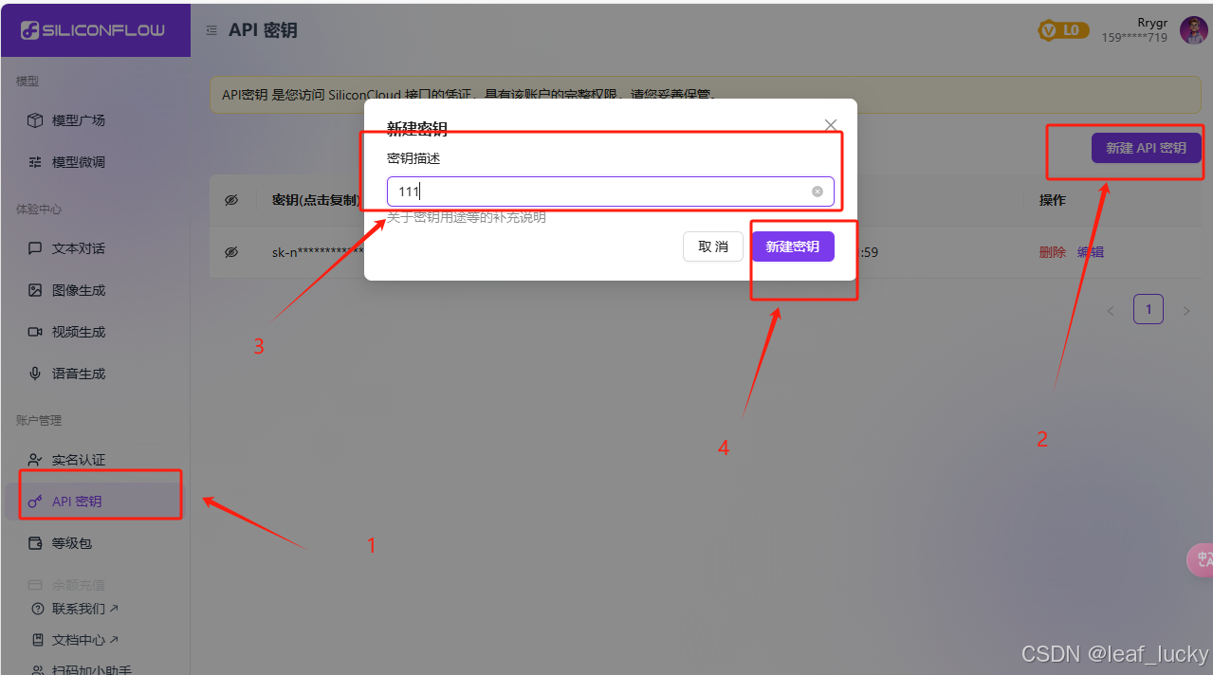Go to next page arrow
Viewport: 1213px width, 675px height.
click(x=1185, y=310)
